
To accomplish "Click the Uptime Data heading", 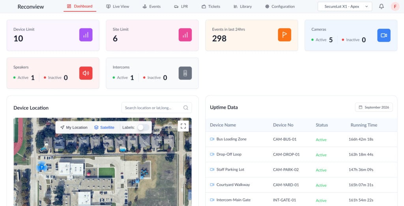I will [x=224, y=107].
